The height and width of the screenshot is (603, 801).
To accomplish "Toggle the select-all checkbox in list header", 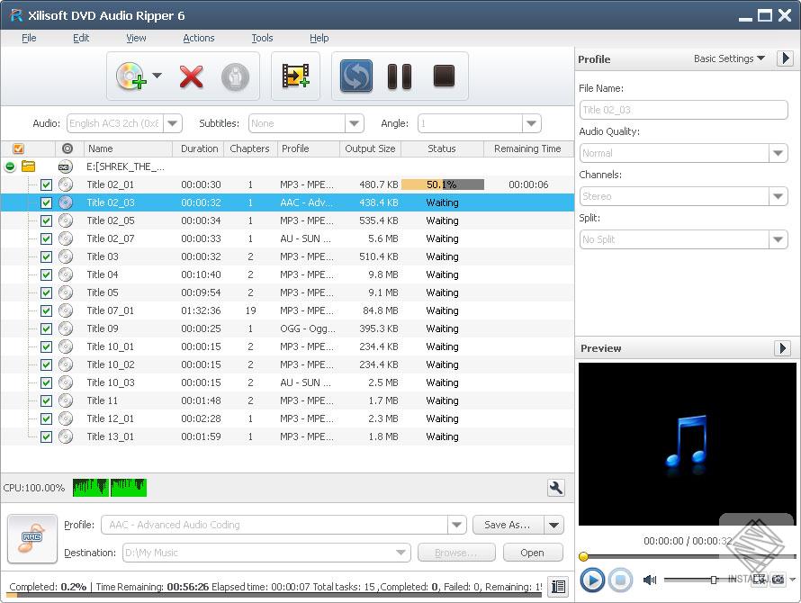I will click(x=18, y=148).
